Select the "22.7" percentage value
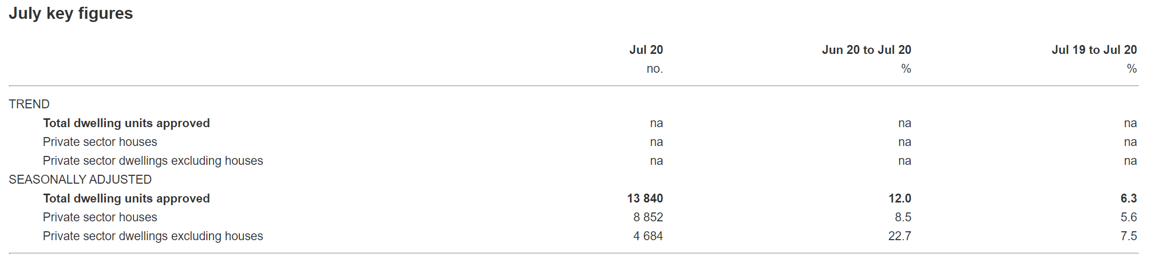The height and width of the screenshot is (259, 1150). pos(899,236)
